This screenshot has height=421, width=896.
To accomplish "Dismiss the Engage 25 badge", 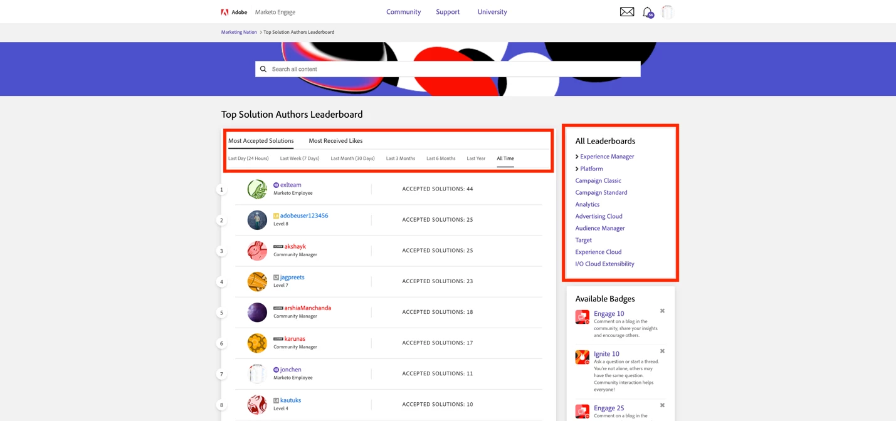I will (x=662, y=405).
